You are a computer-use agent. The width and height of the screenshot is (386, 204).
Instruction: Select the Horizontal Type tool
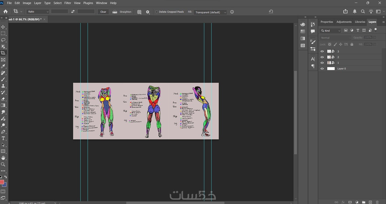(3, 138)
